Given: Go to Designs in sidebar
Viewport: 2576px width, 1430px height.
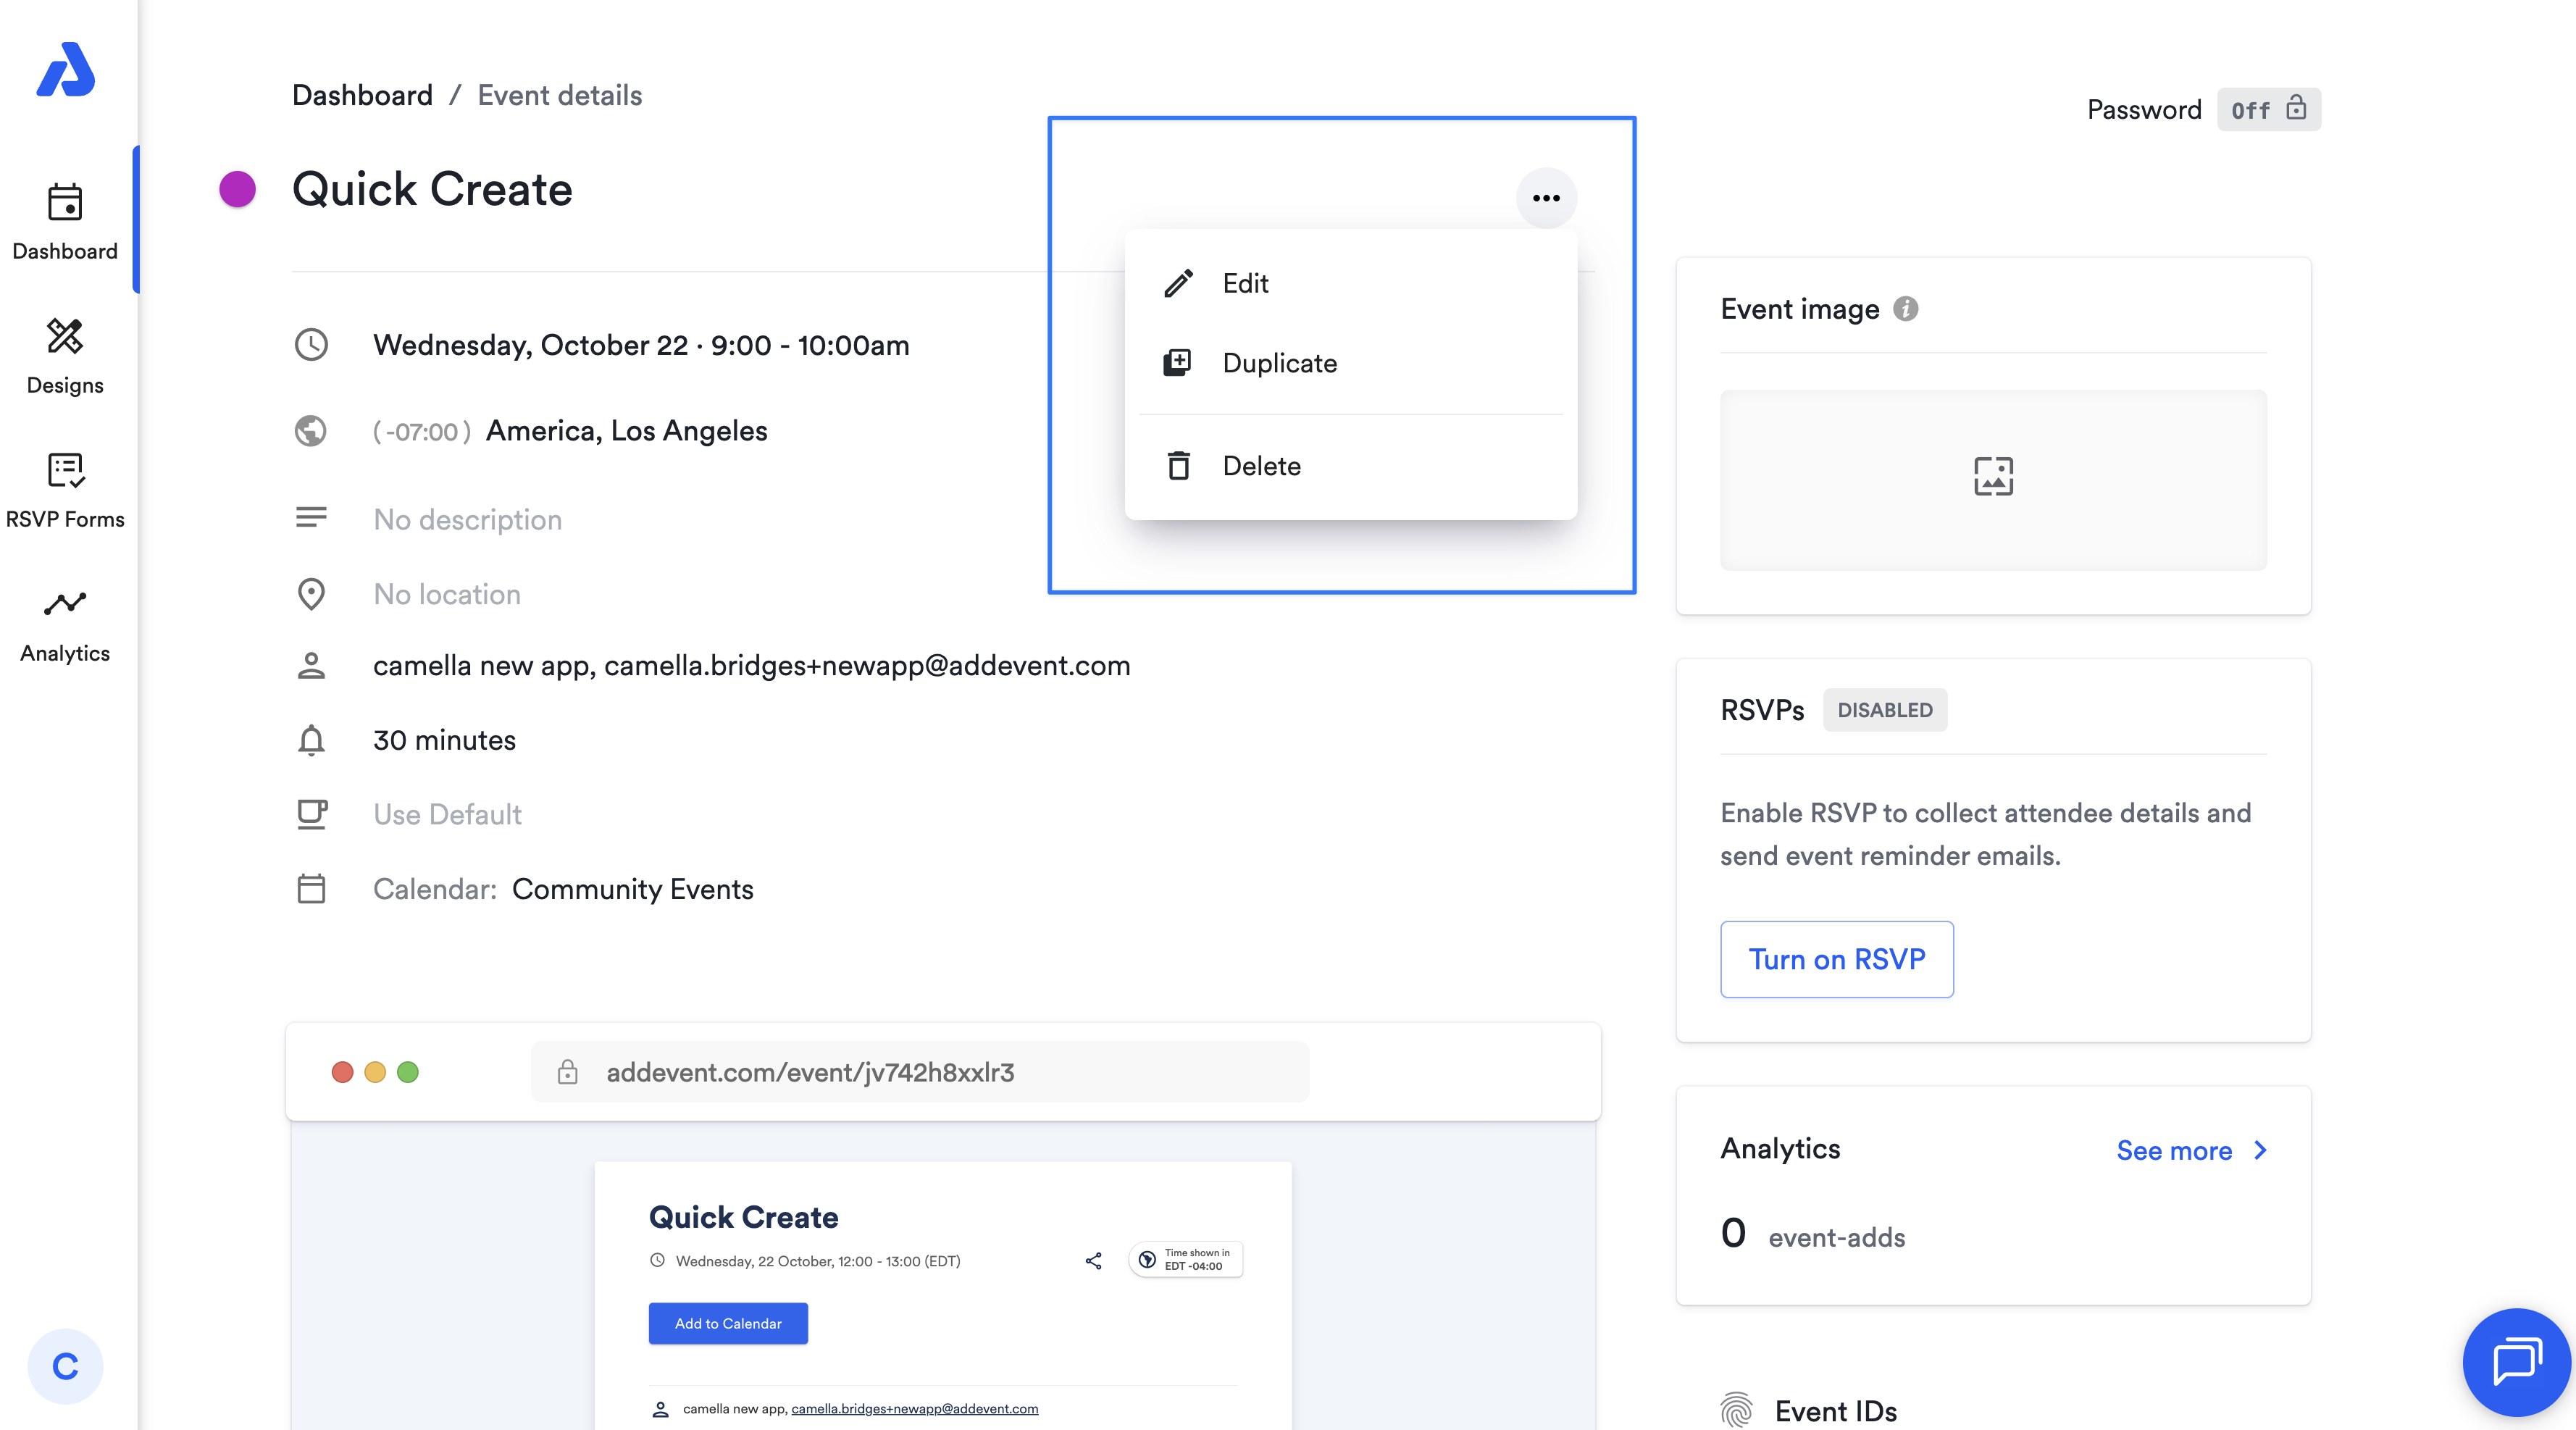Looking at the screenshot, I should (x=65, y=356).
